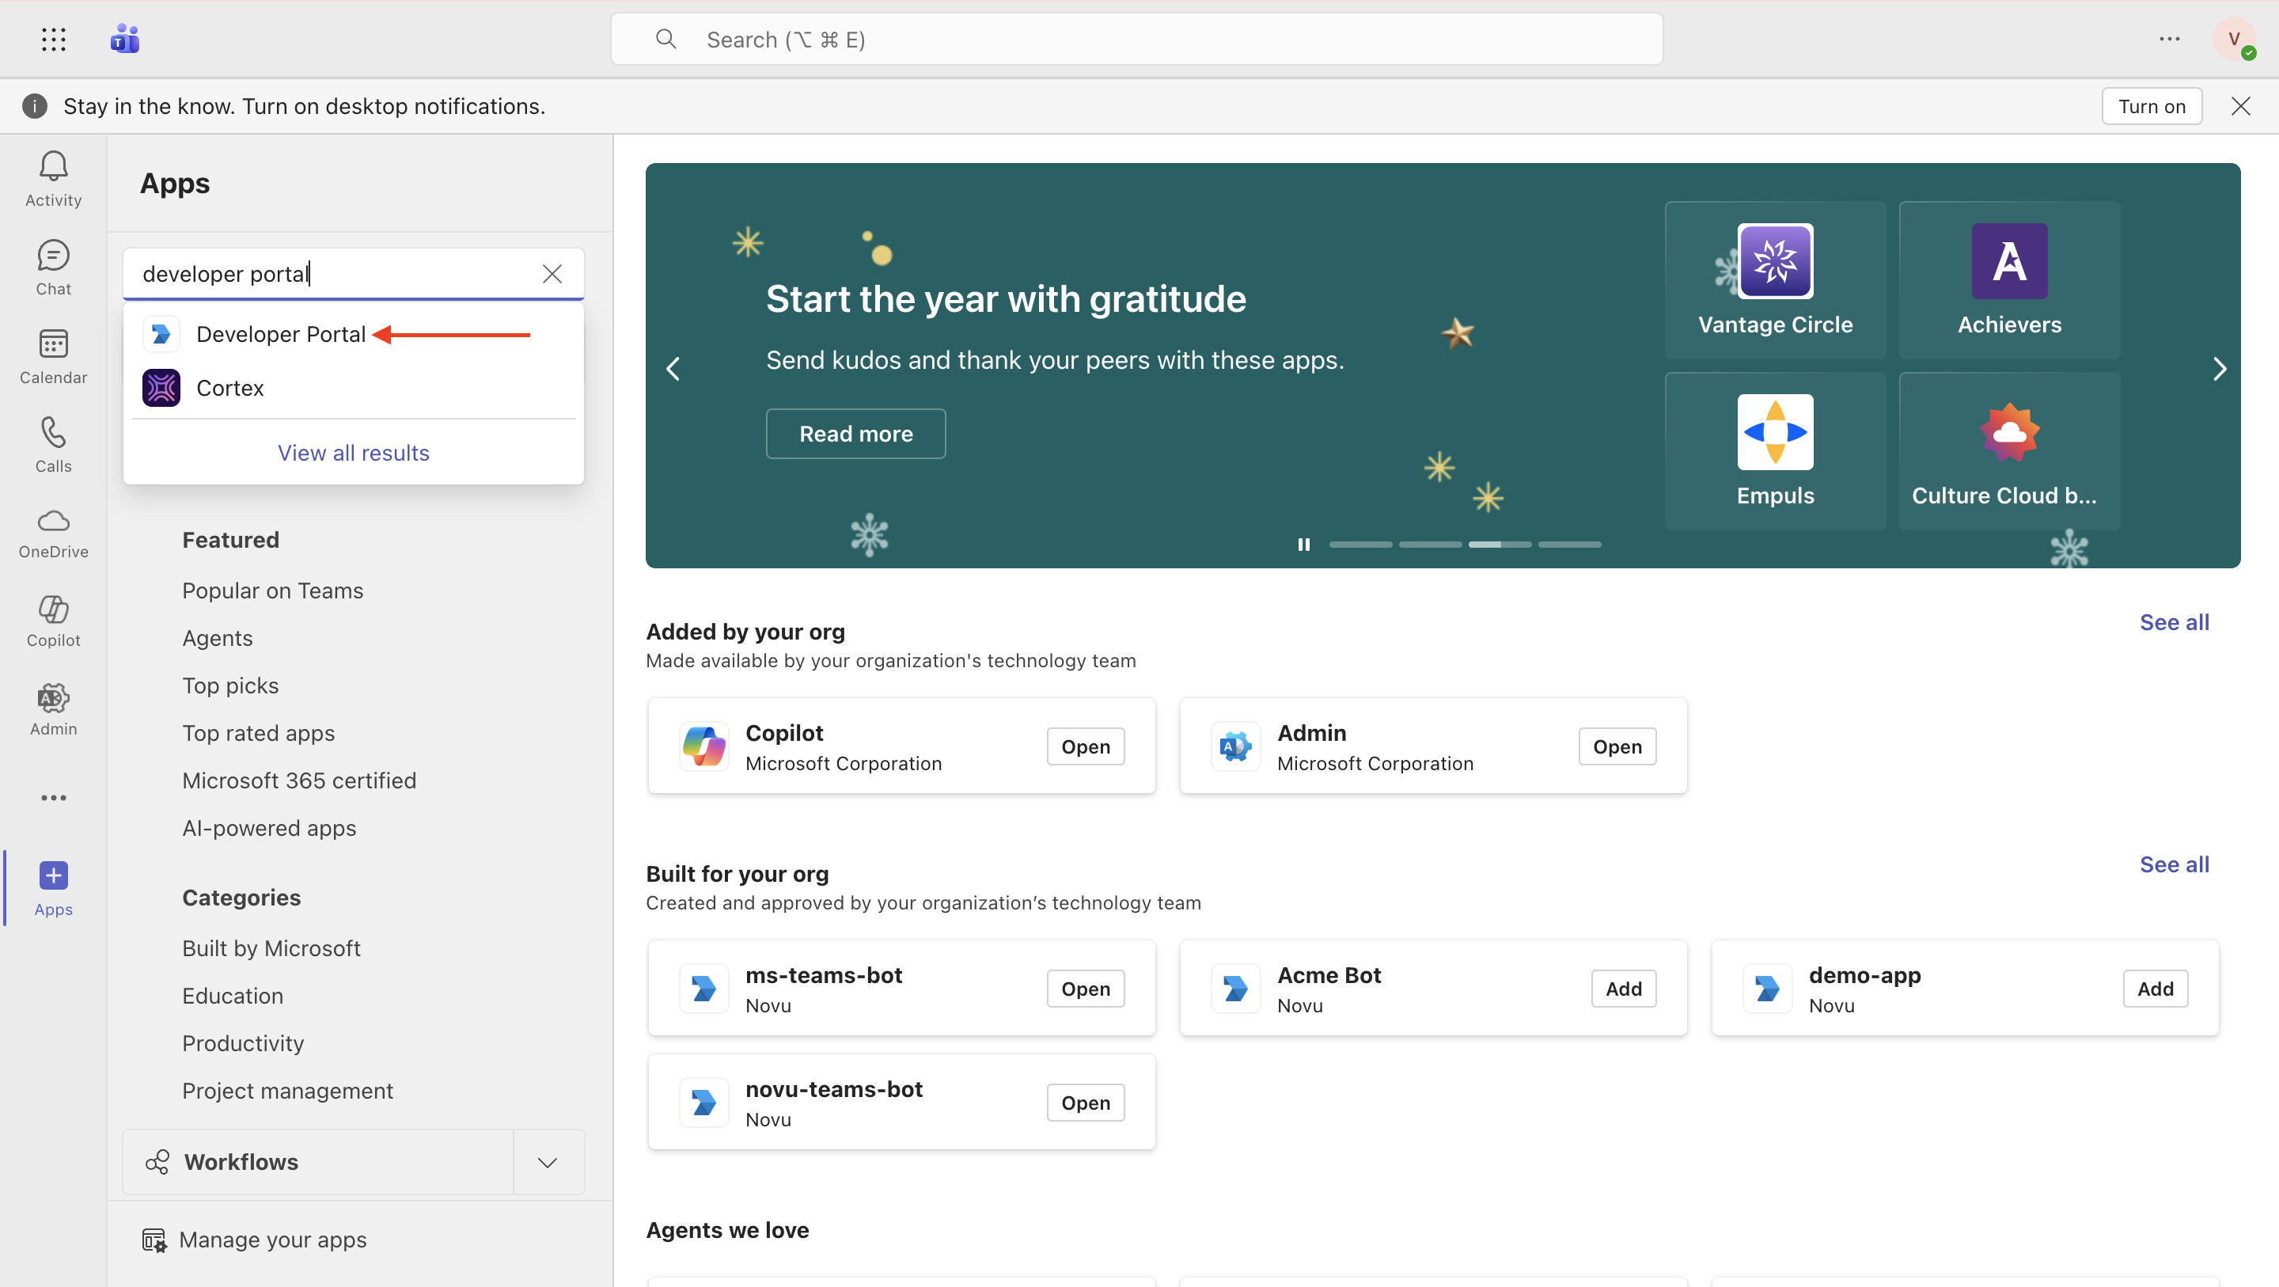Viewport: 2279px width, 1287px height.
Task: Switch to the Chat section
Action: pos(52,267)
